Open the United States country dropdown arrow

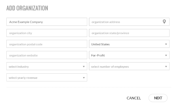[x=166, y=44]
